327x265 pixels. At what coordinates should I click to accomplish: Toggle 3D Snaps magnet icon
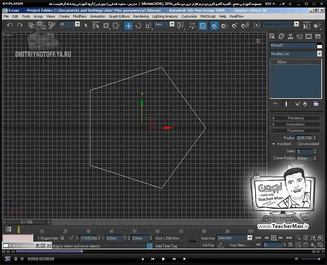coord(214,26)
